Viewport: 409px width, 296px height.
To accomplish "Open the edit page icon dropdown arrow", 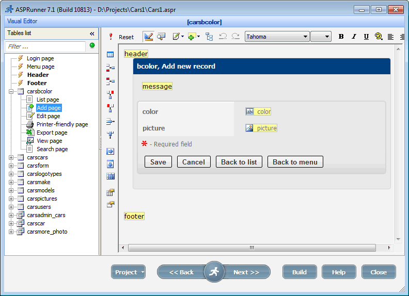I will [x=182, y=37].
